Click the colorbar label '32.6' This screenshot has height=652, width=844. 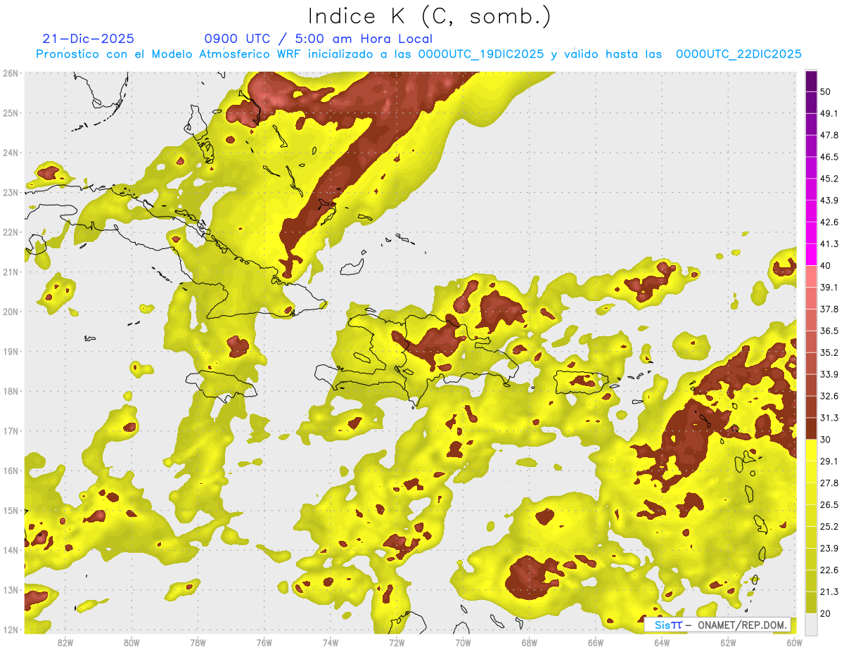(829, 396)
